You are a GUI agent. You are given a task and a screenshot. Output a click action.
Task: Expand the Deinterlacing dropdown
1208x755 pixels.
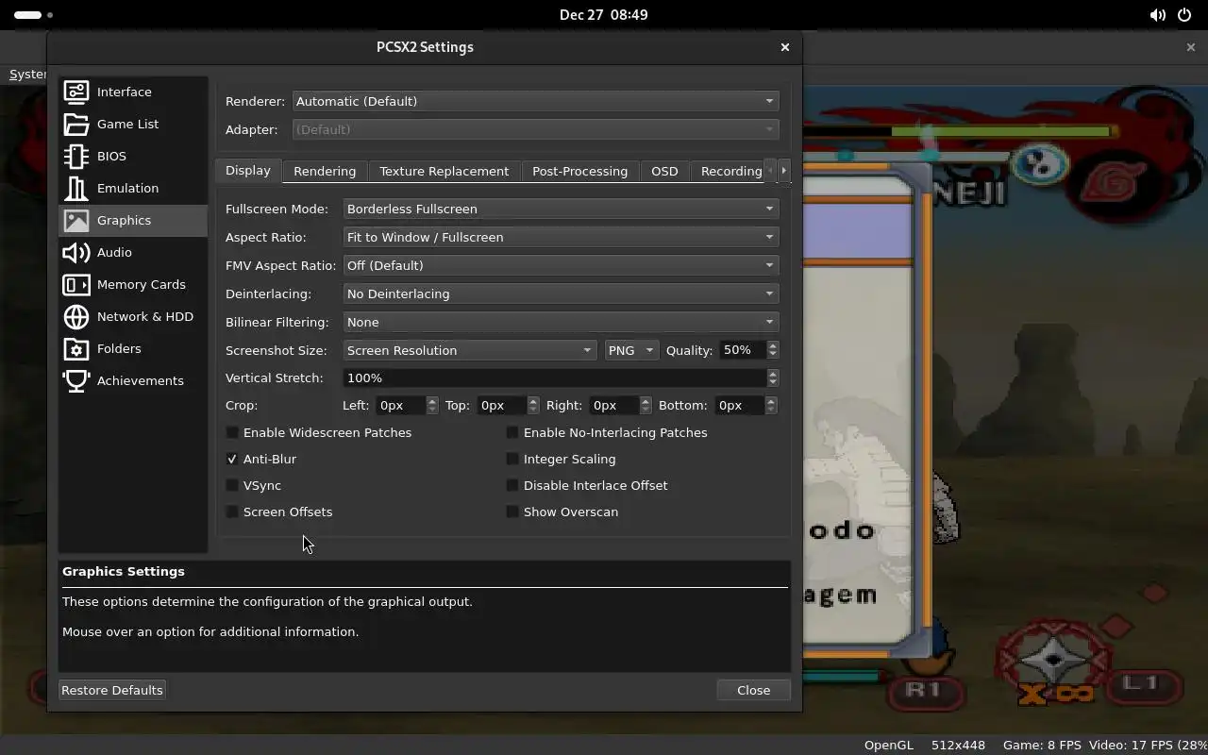[561, 294]
